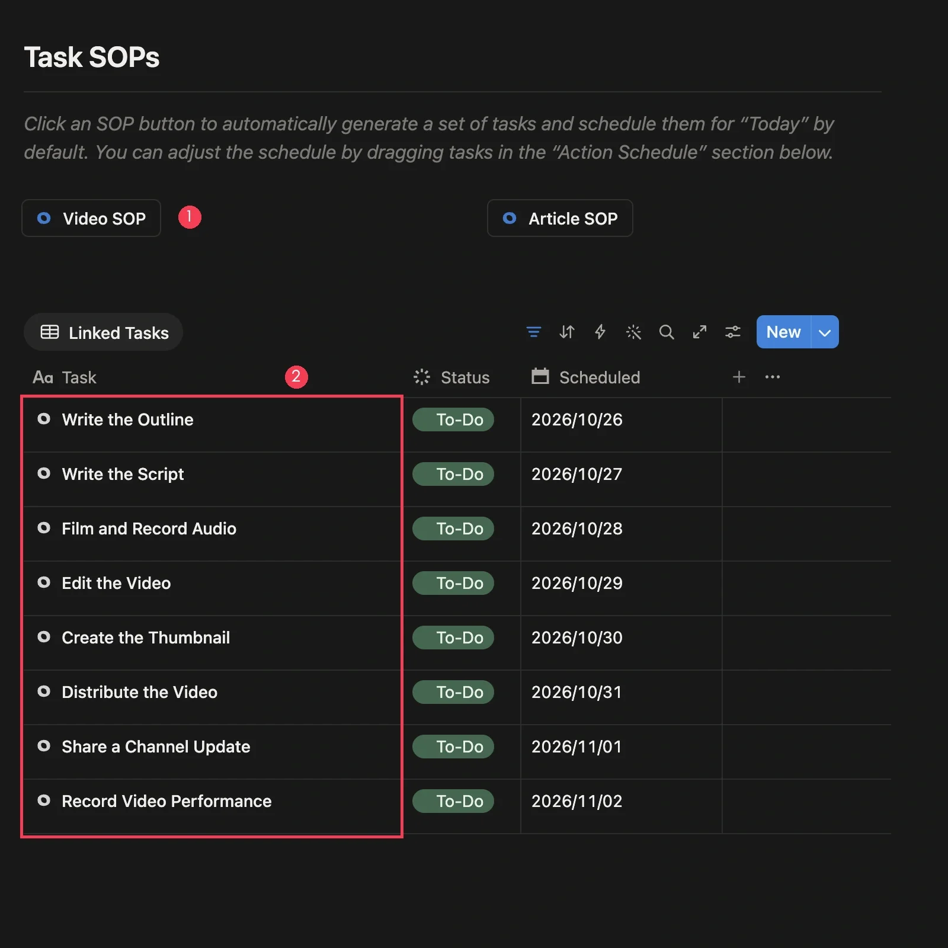948x948 pixels.
Task: Click the date 2026/11/02 cell
Action: pos(622,806)
